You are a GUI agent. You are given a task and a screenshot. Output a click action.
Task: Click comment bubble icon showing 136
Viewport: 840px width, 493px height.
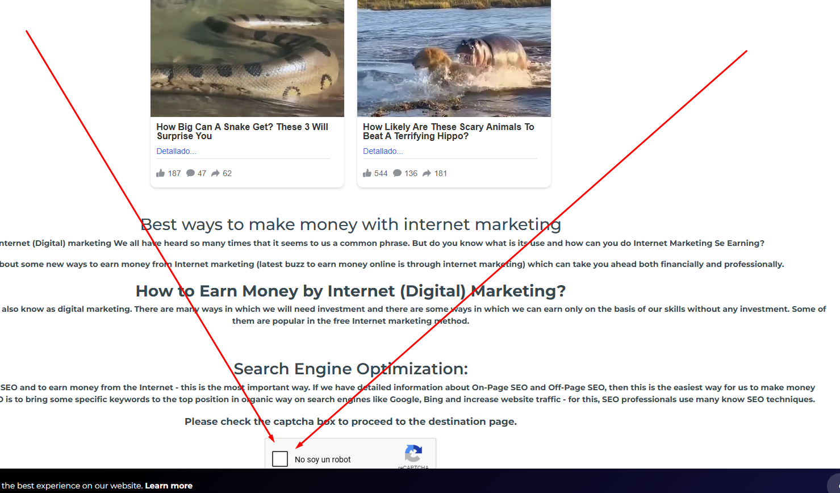pyautogui.click(x=398, y=173)
